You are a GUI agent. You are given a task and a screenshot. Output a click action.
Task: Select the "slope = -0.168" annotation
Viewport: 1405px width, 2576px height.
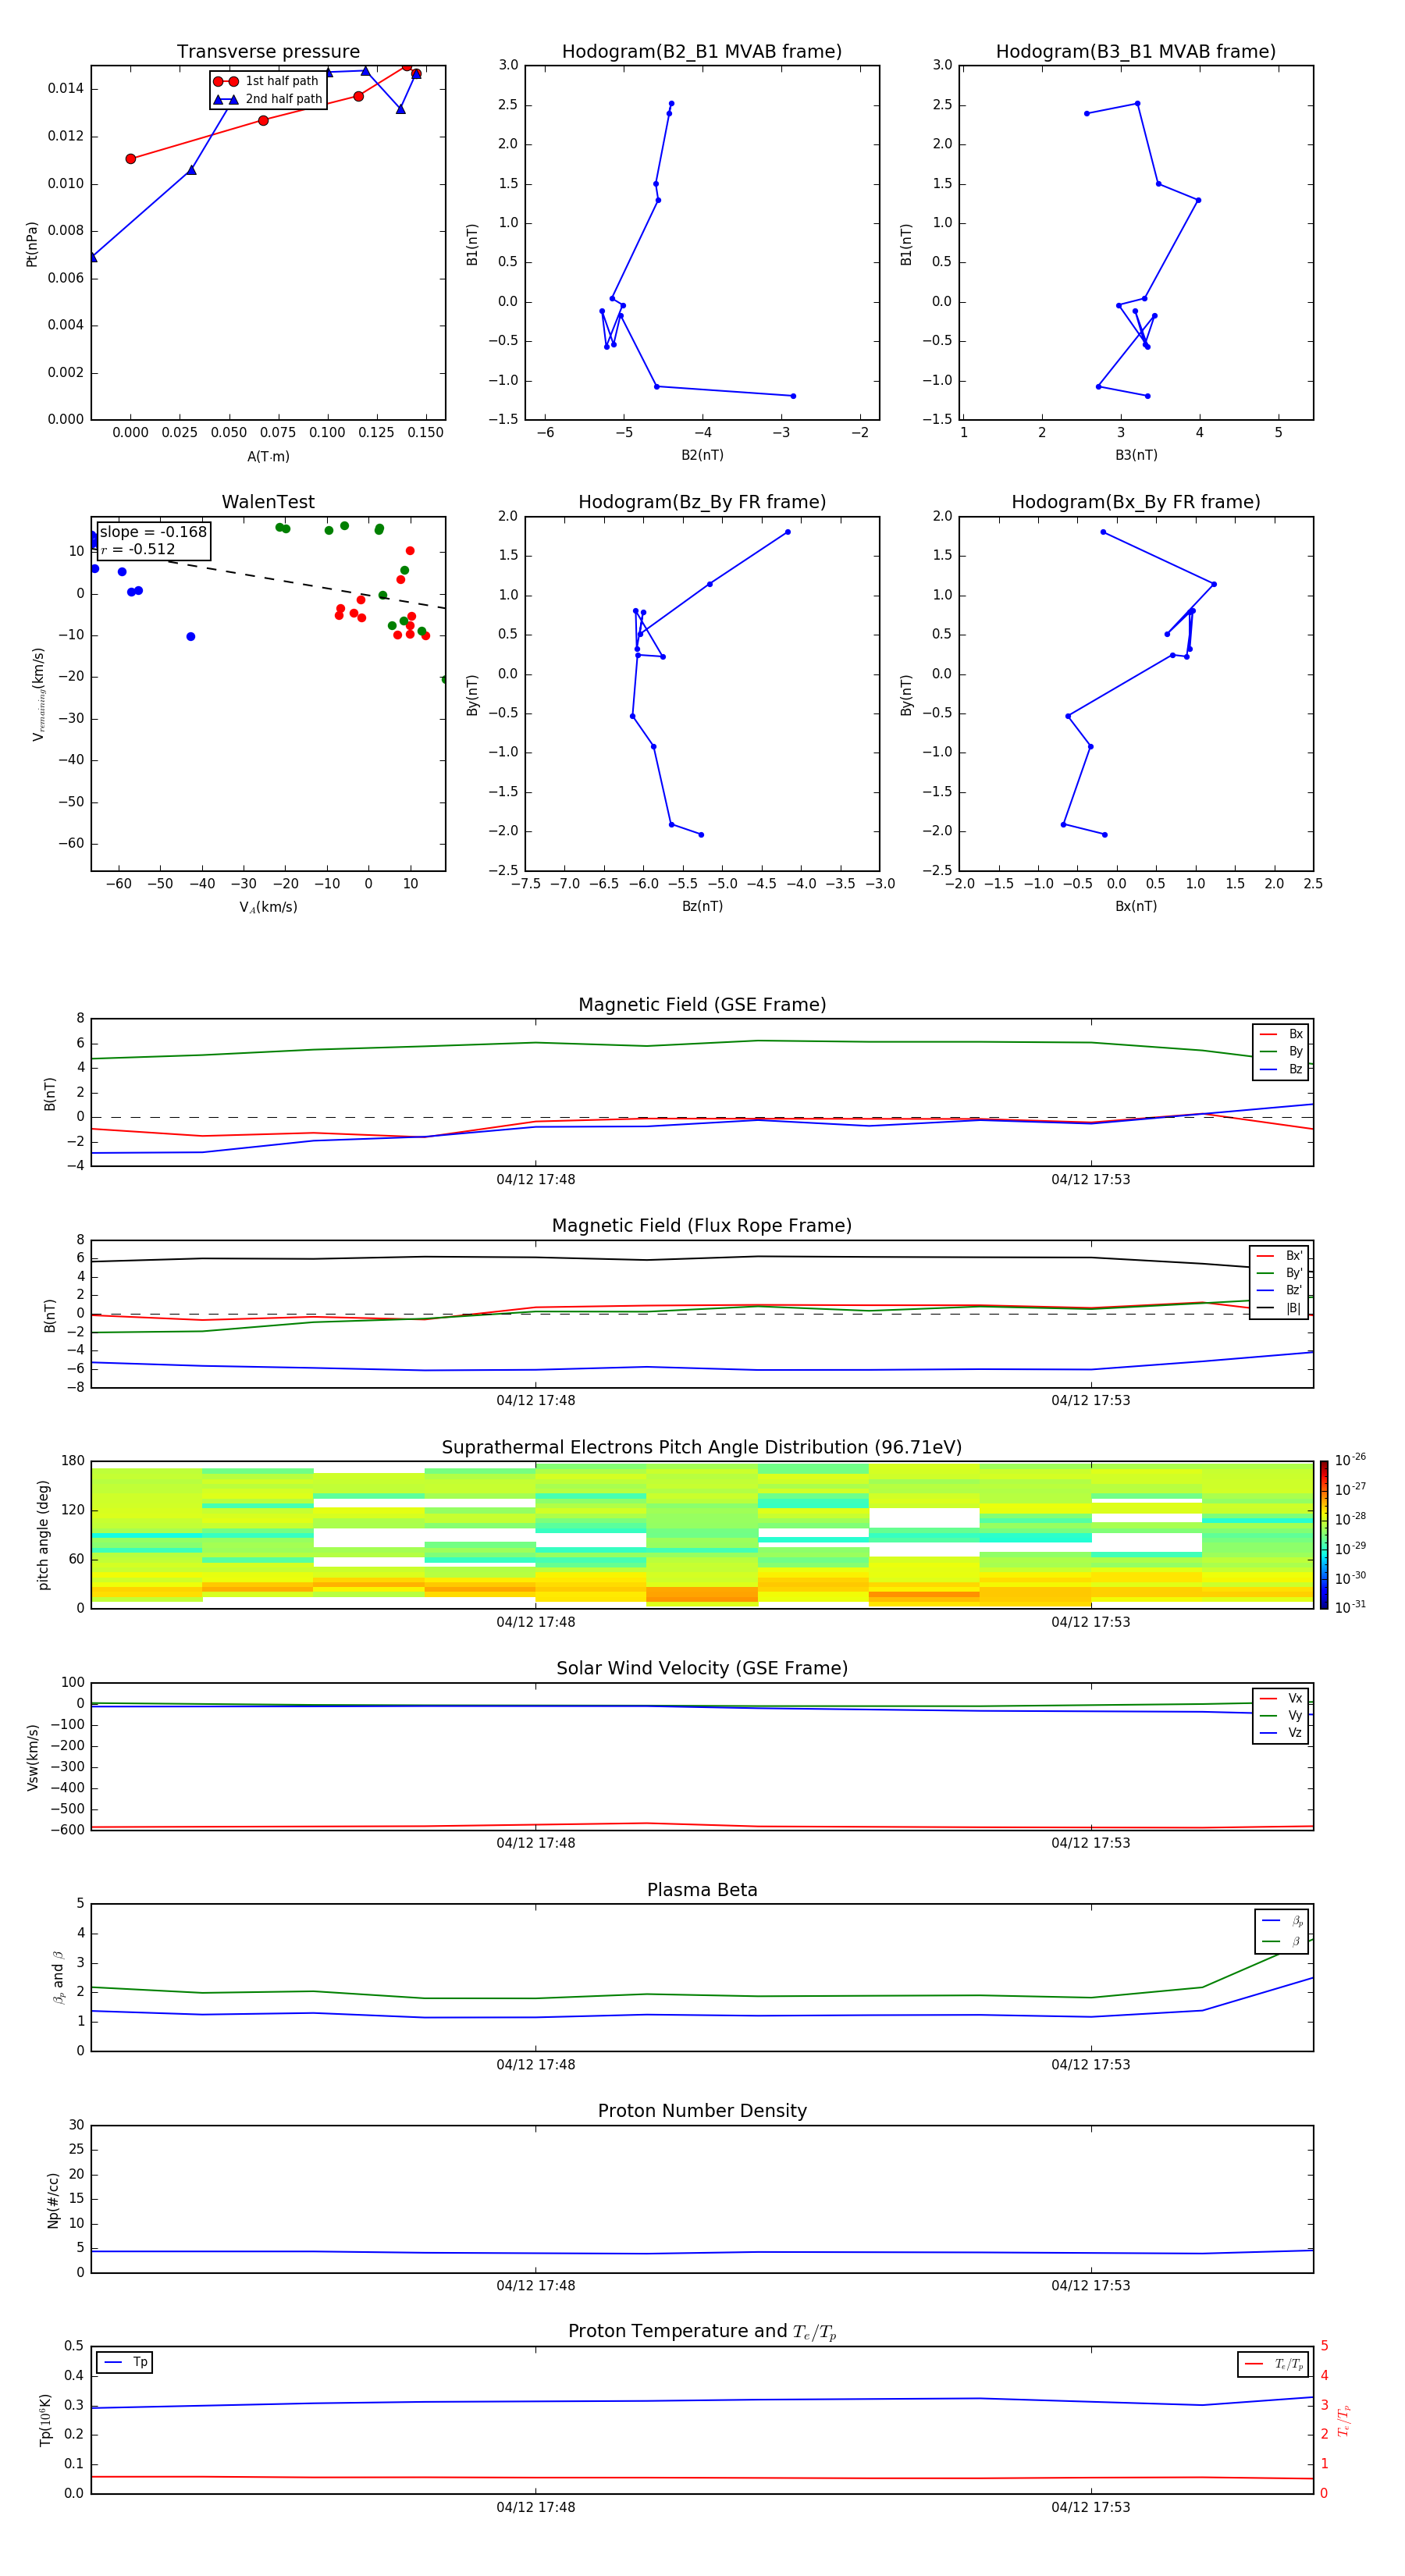pyautogui.click(x=153, y=532)
